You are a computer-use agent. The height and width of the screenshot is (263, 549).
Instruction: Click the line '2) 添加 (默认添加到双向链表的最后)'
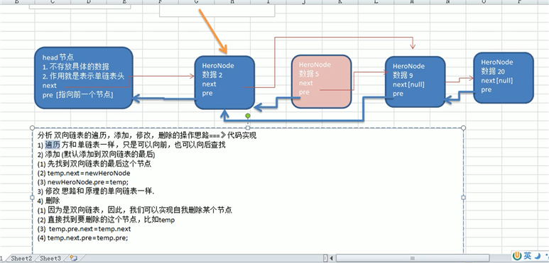96,155
